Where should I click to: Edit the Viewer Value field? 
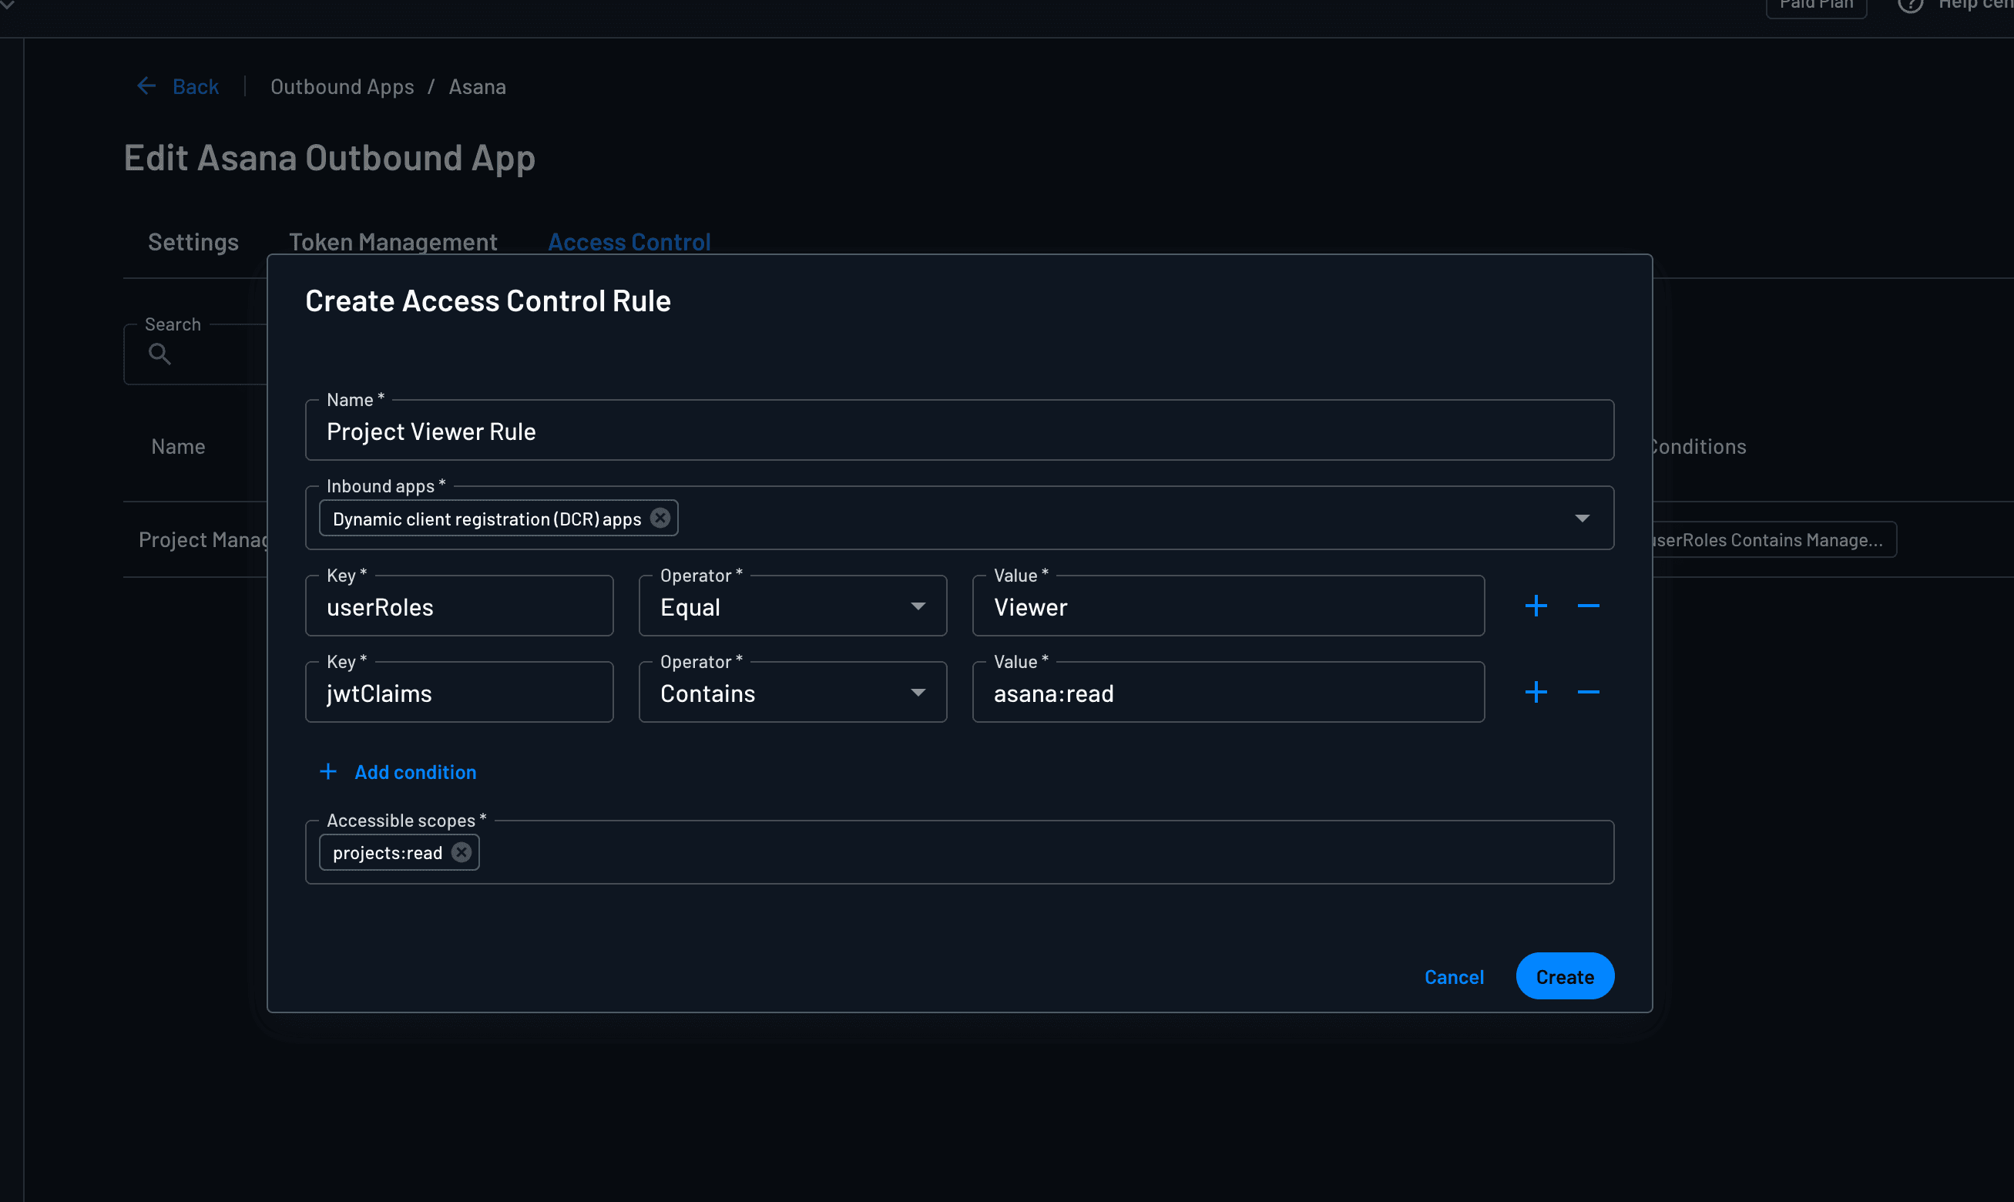(x=1227, y=606)
